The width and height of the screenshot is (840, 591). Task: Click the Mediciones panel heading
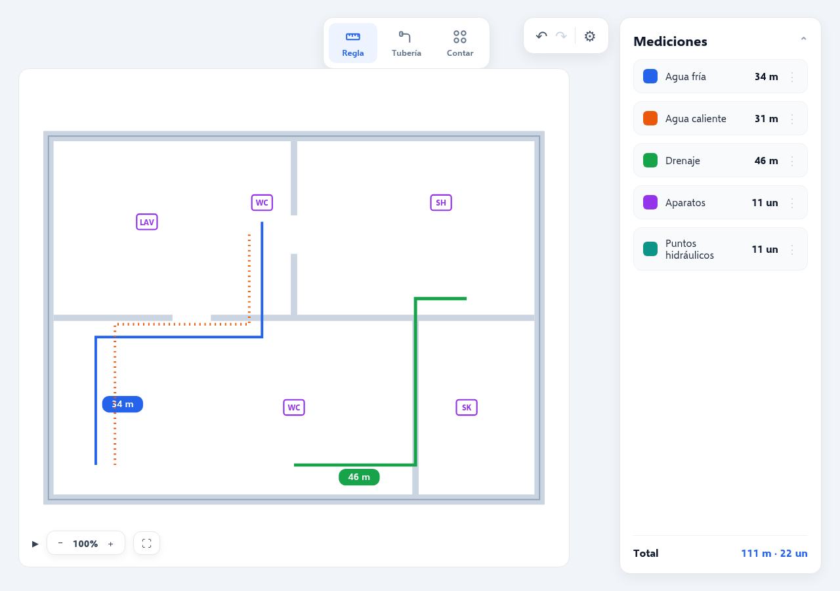[x=670, y=41]
